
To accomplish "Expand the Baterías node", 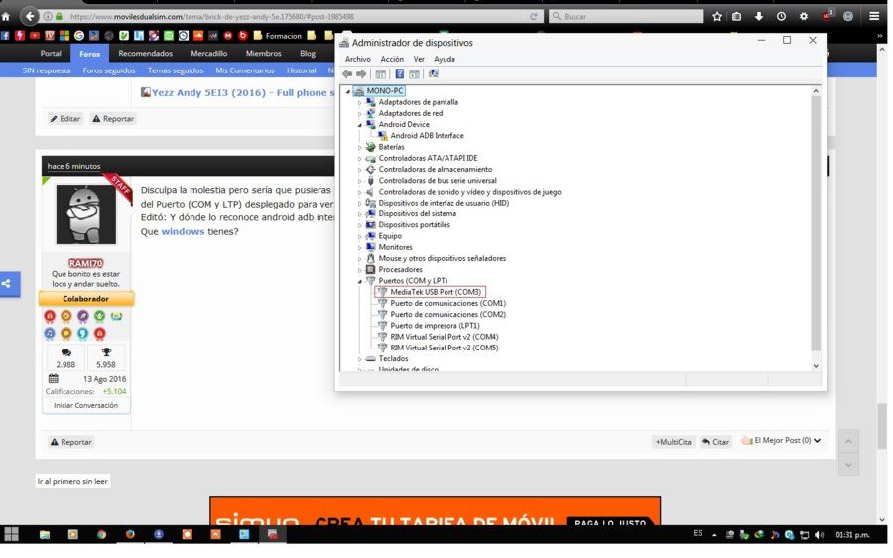I will 359,147.
